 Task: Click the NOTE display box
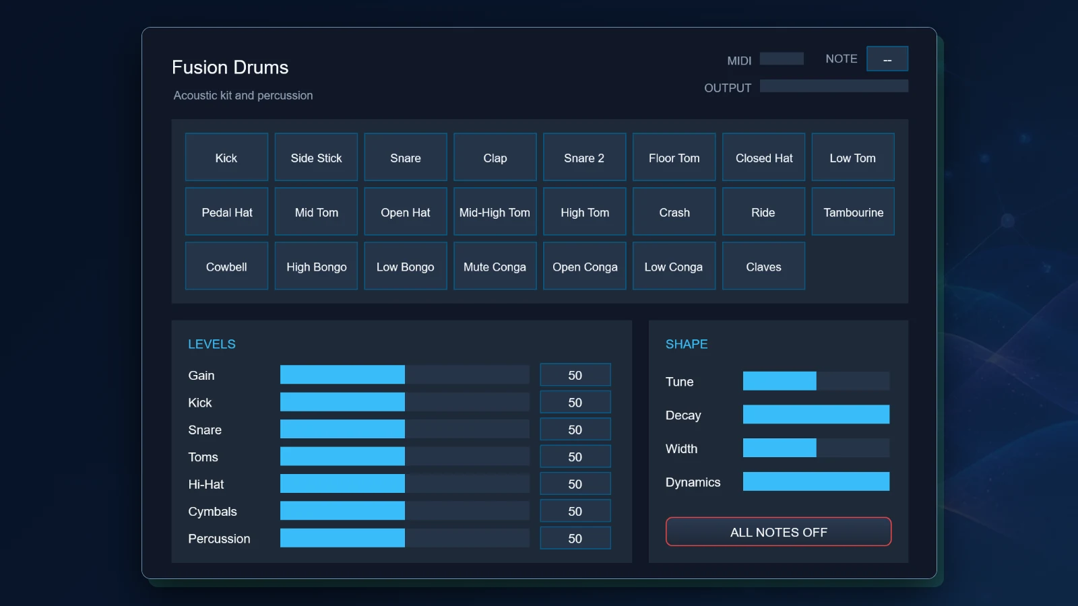click(x=887, y=59)
